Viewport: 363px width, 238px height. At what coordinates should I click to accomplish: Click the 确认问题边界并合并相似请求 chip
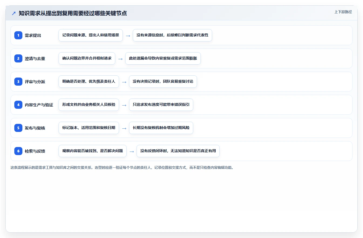[87, 58]
